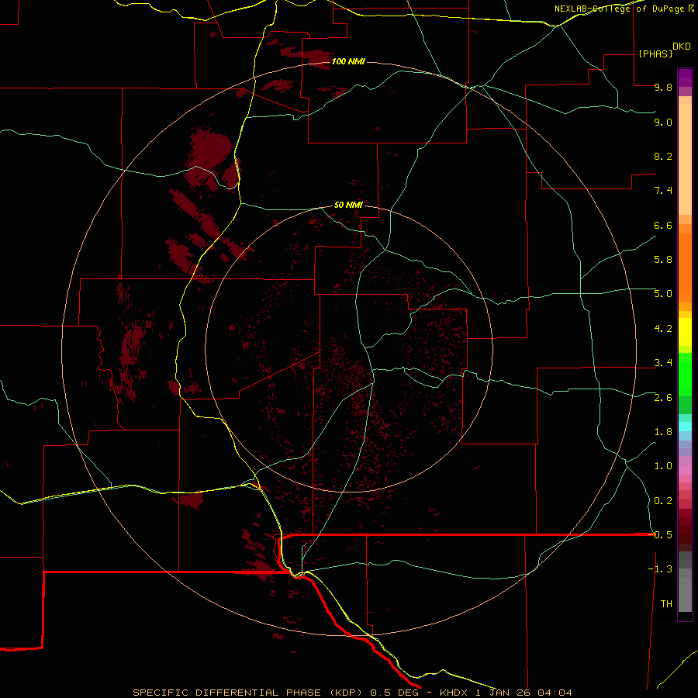This screenshot has width=698, height=698.
Task: Click the 1.0 scale value
Action: [663, 466]
